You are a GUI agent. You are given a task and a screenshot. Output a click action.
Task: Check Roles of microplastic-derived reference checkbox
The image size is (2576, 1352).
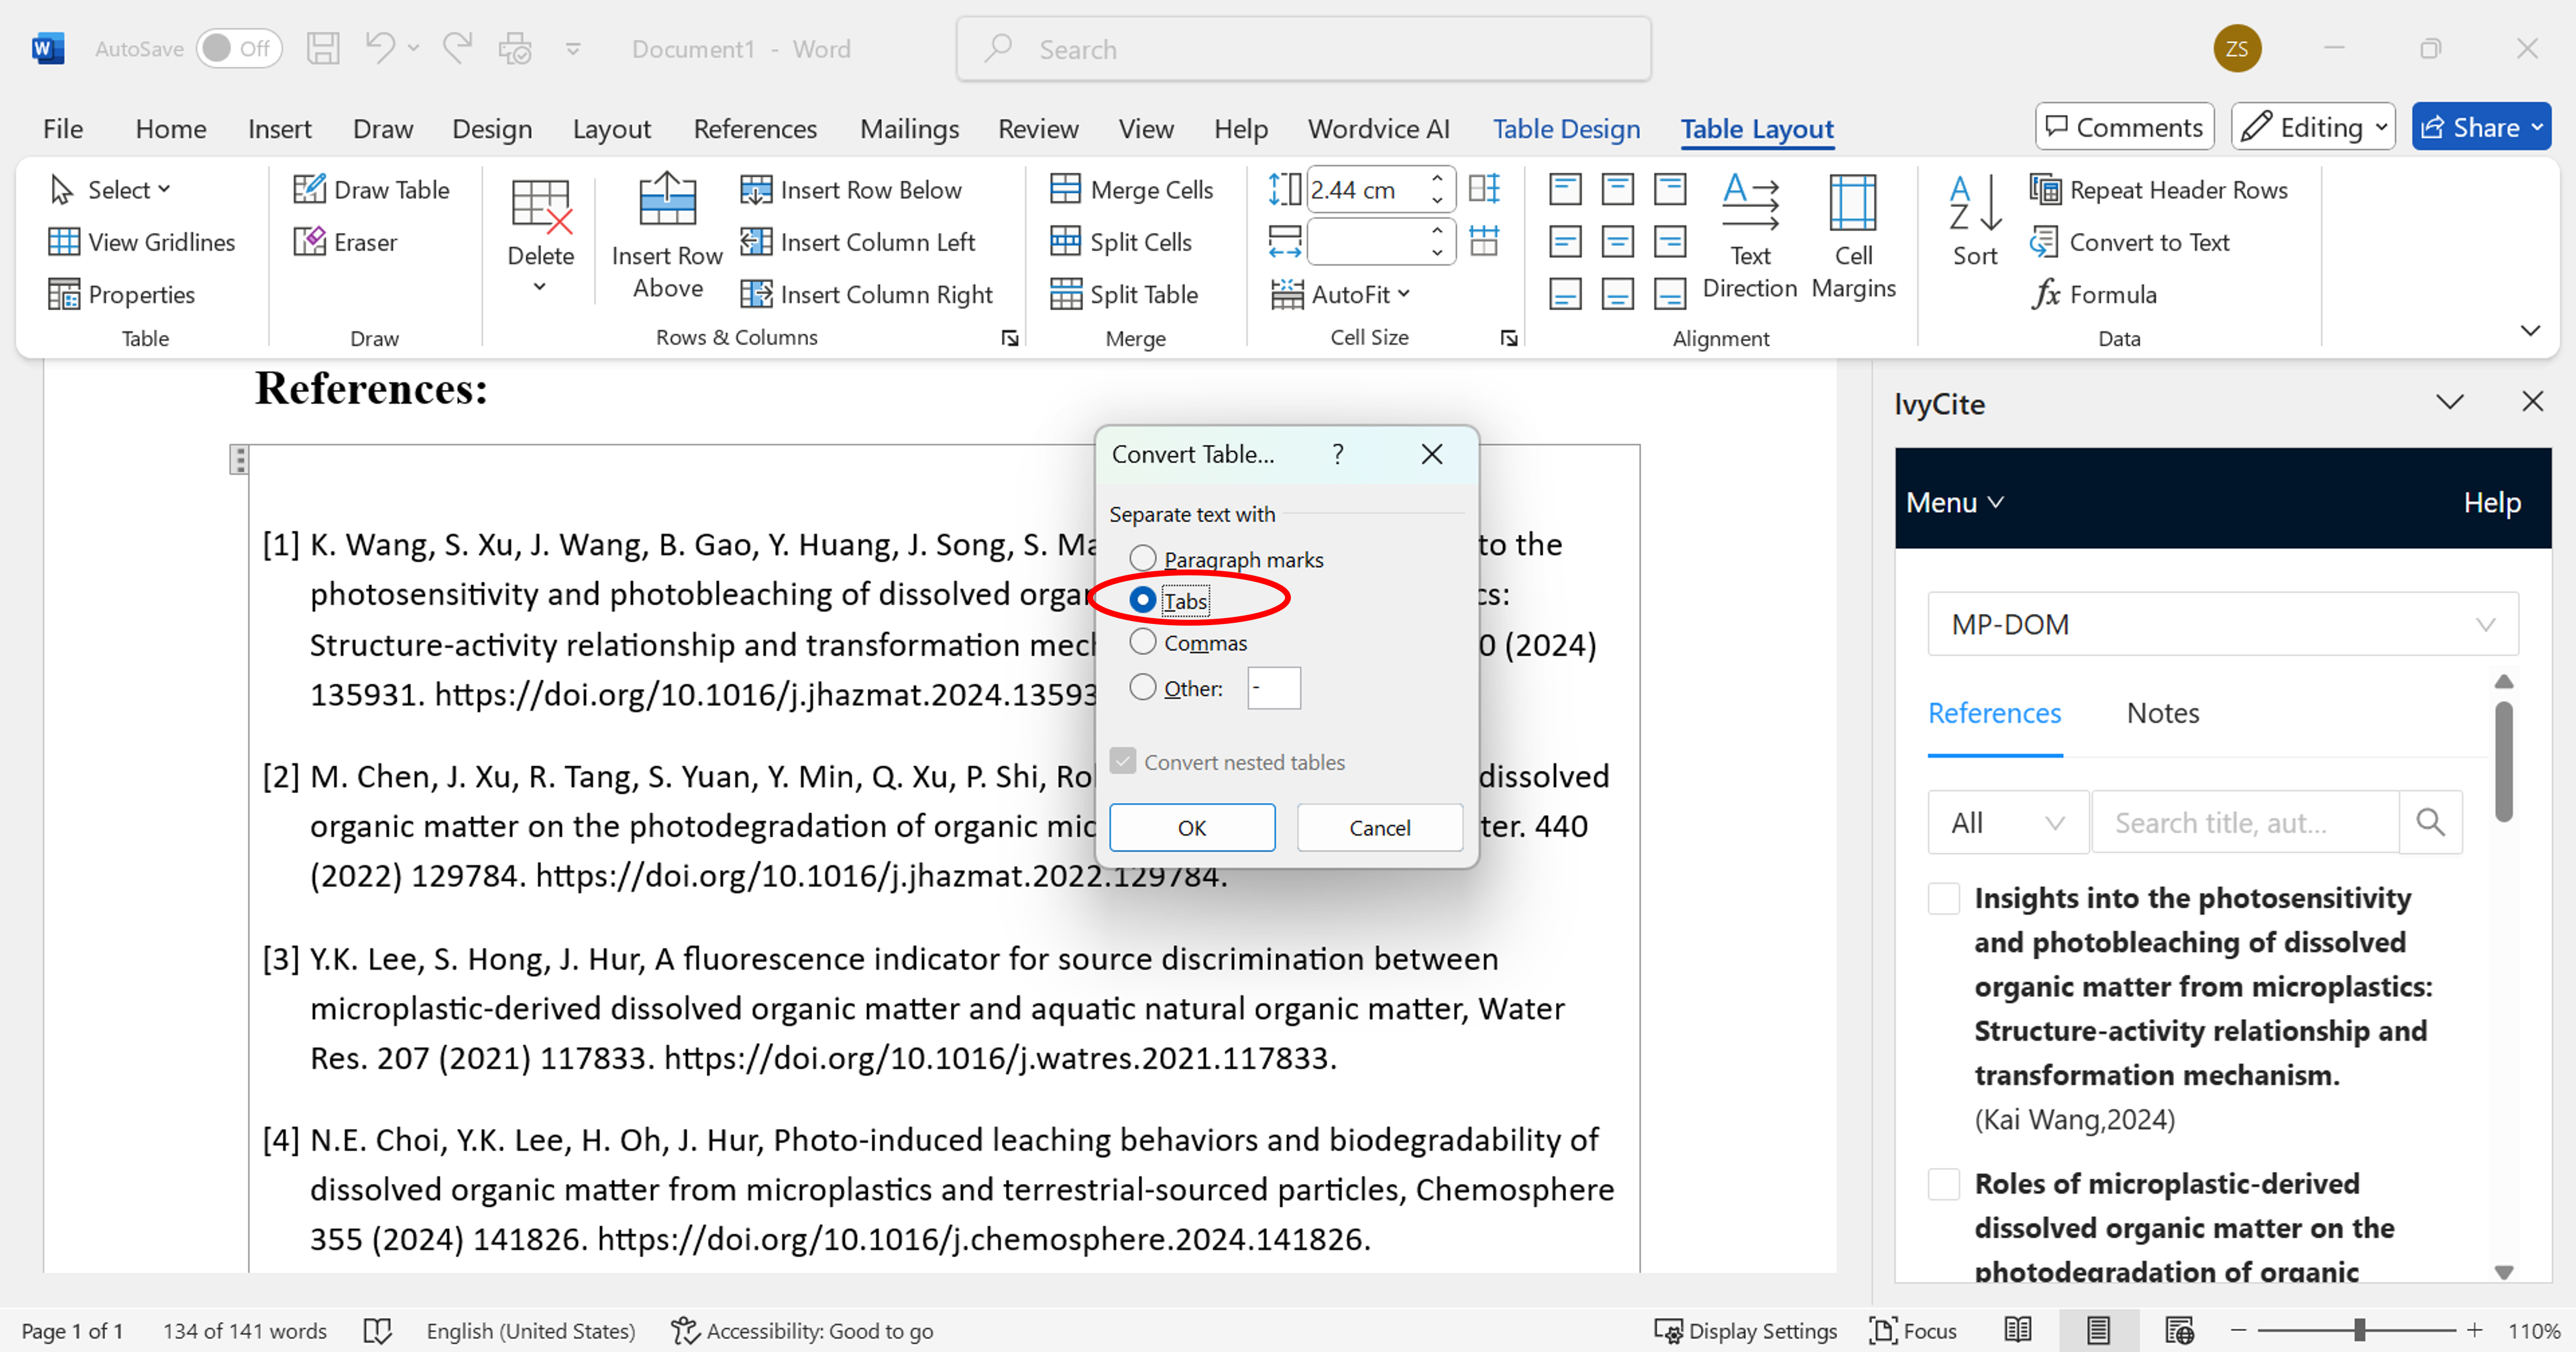[x=1943, y=1183]
